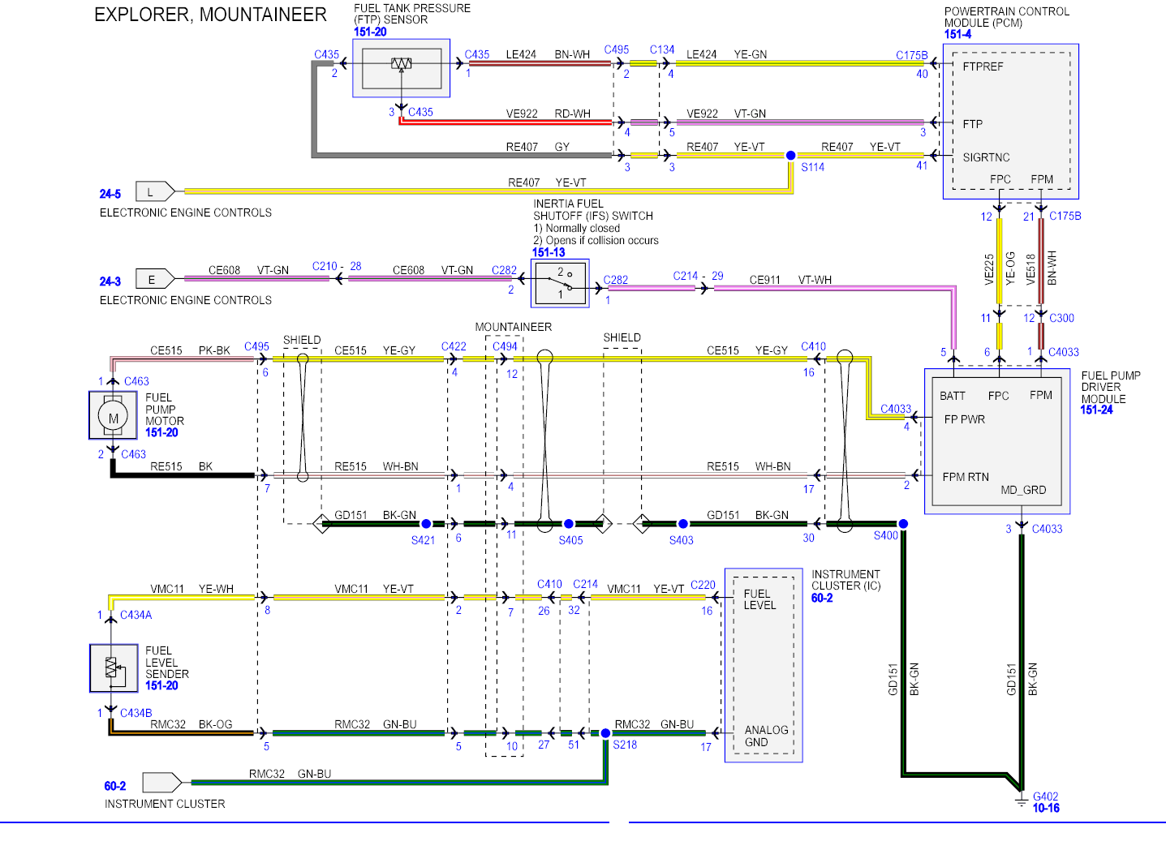Open page 24-5 link for Electronic Engine Controls
Image resolution: width=1166 pixels, height=850 pixels.
click(110, 194)
